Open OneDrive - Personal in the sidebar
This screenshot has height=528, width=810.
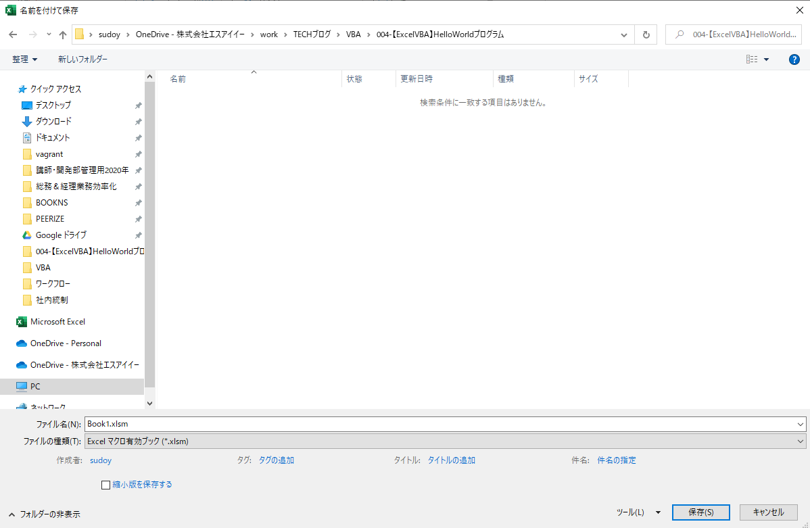click(x=66, y=343)
